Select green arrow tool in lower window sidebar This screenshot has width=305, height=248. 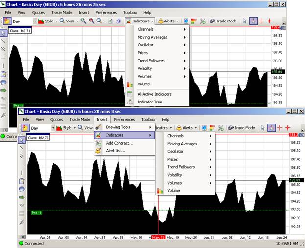point(22,197)
